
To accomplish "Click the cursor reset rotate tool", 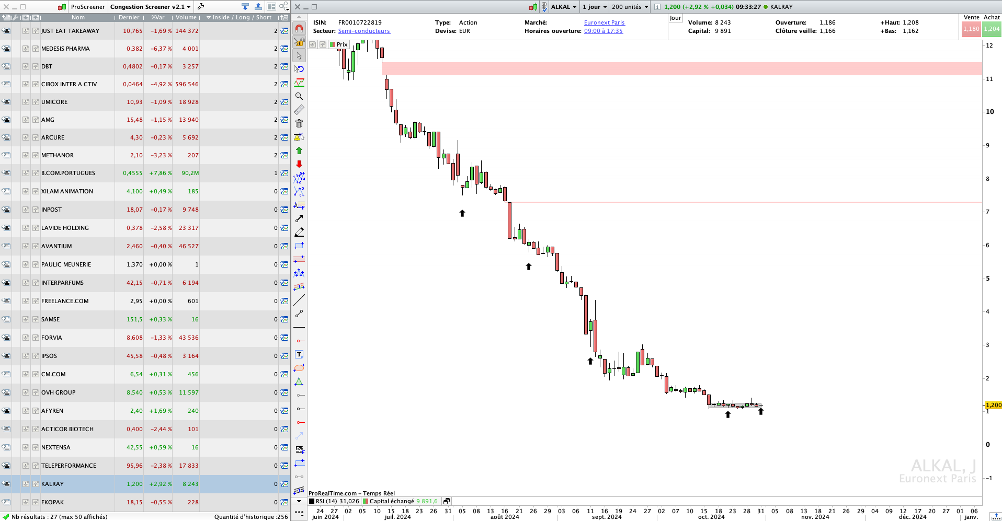I will pyautogui.click(x=299, y=69).
